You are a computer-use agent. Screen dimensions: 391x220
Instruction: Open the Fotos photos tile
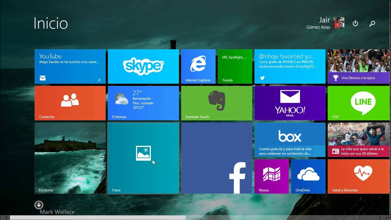(x=143, y=158)
